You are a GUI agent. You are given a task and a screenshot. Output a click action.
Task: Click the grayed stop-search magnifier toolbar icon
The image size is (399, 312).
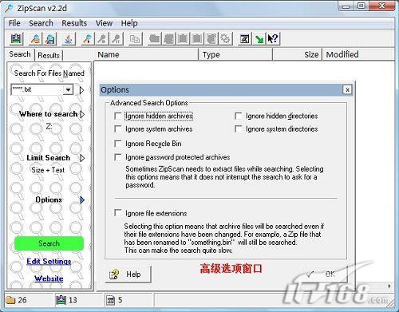pos(101,39)
